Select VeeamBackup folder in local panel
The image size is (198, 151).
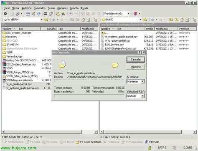(12, 56)
